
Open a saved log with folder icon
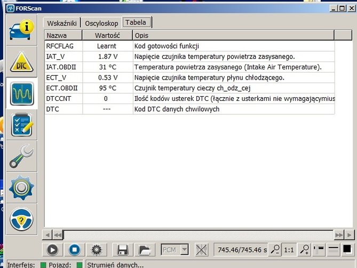point(144,249)
